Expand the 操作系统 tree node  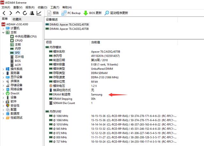[3, 69]
